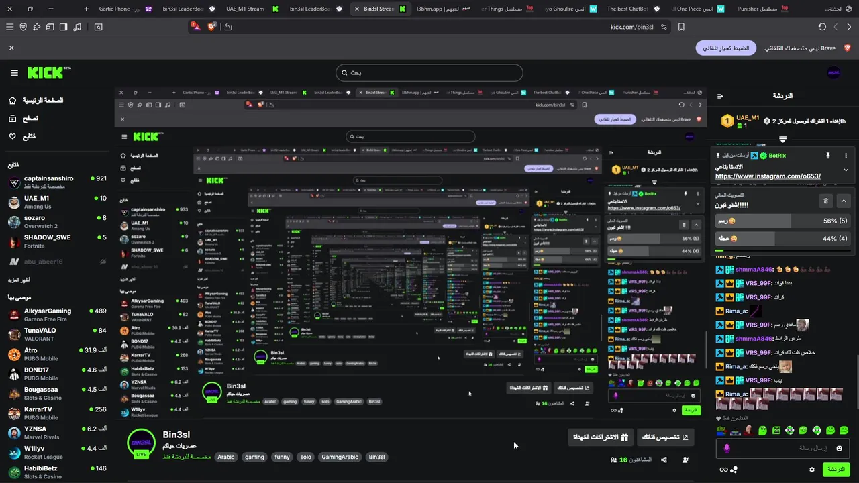Collapse the current poll with up chevron
Screen dimensions: 859x483
click(844, 201)
